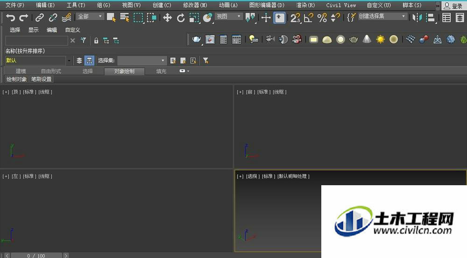Click the Undo arrow icon
The width and height of the screenshot is (467, 258).
pyautogui.click(x=10, y=18)
